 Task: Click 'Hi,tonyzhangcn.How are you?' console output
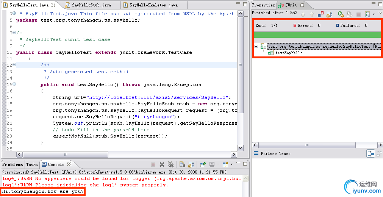pyautogui.click(x=43, y=191)
